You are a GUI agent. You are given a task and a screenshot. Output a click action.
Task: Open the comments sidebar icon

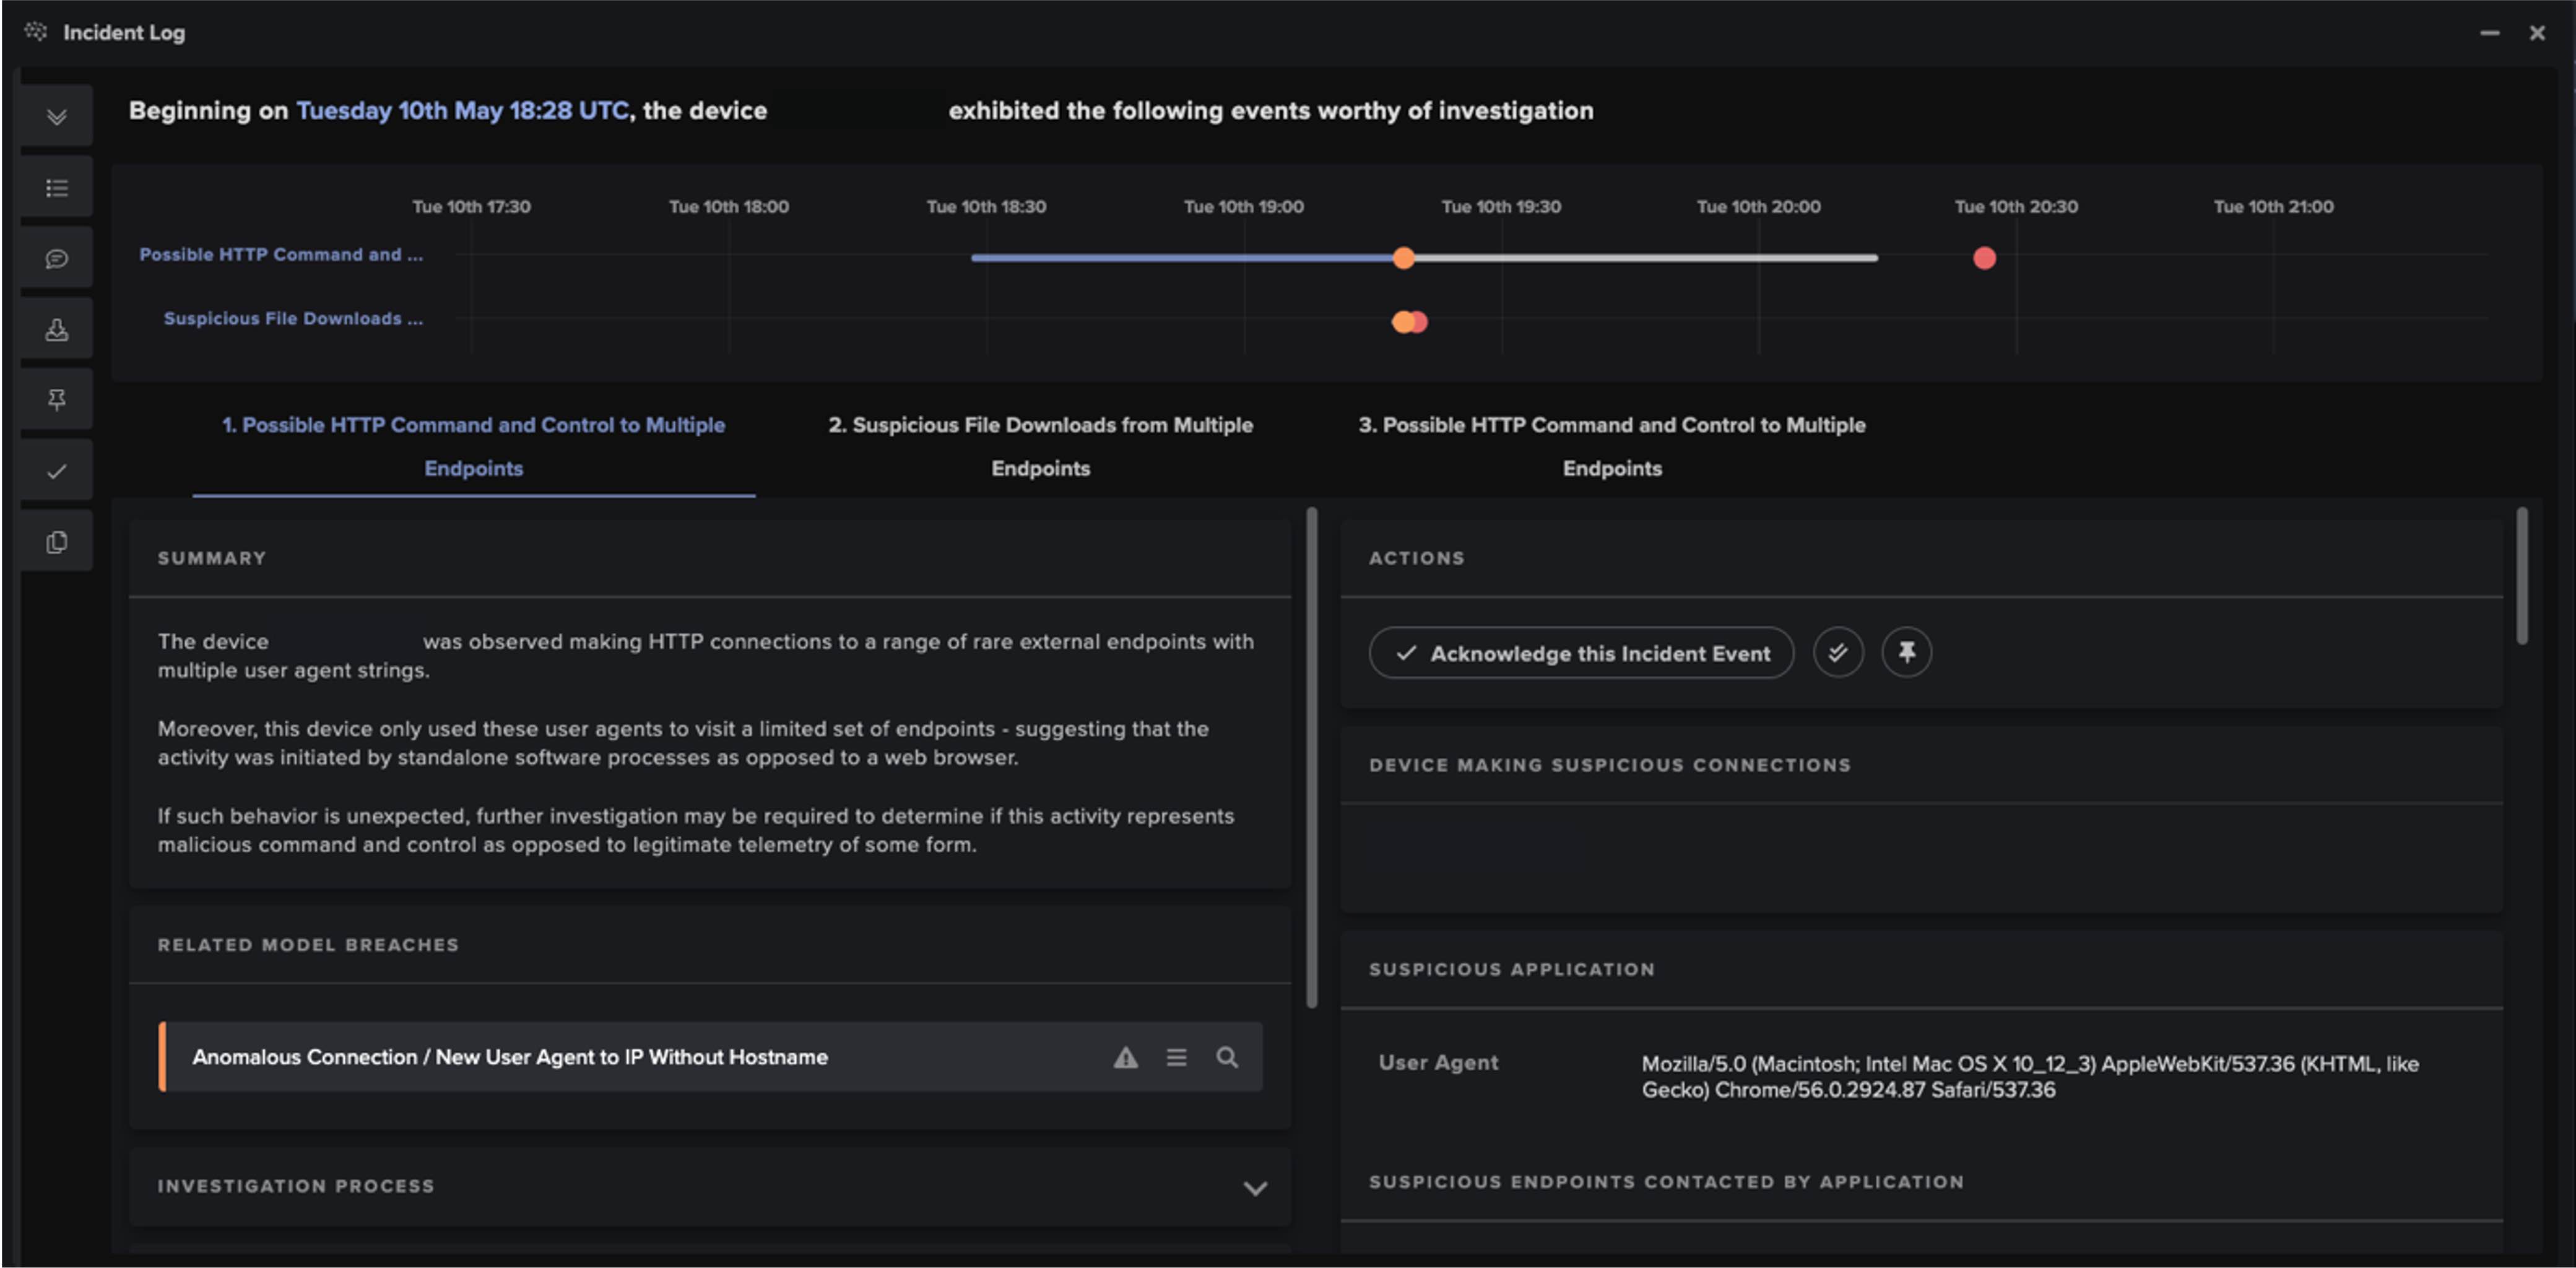pos(57,259)
